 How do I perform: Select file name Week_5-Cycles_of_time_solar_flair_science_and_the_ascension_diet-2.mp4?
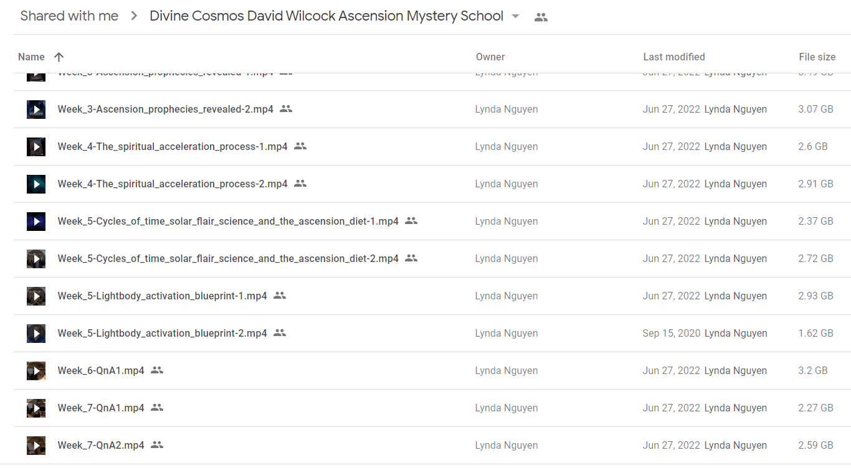pyautogui.click(x=228, y=259)
